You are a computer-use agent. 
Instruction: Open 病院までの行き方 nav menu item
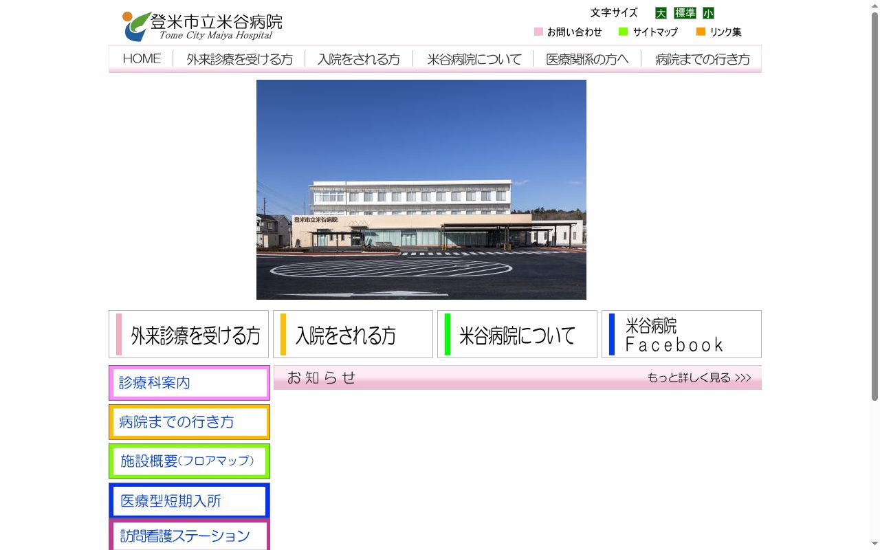702,59
